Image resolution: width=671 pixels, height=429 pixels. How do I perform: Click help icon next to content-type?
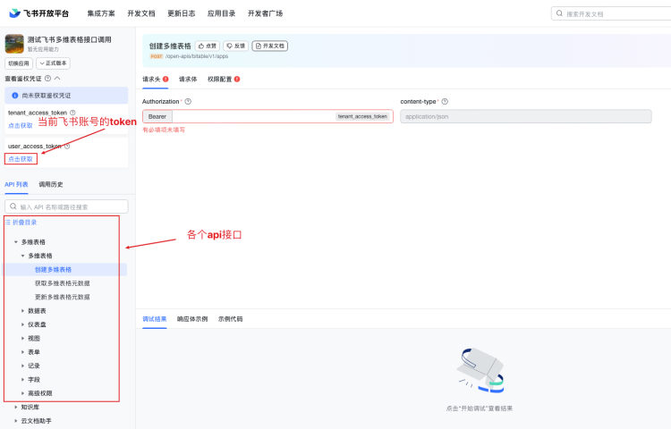pos(445,102)
